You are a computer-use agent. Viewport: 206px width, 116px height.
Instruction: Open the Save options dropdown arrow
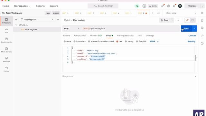pyautogui.click(x=172, y=20)
